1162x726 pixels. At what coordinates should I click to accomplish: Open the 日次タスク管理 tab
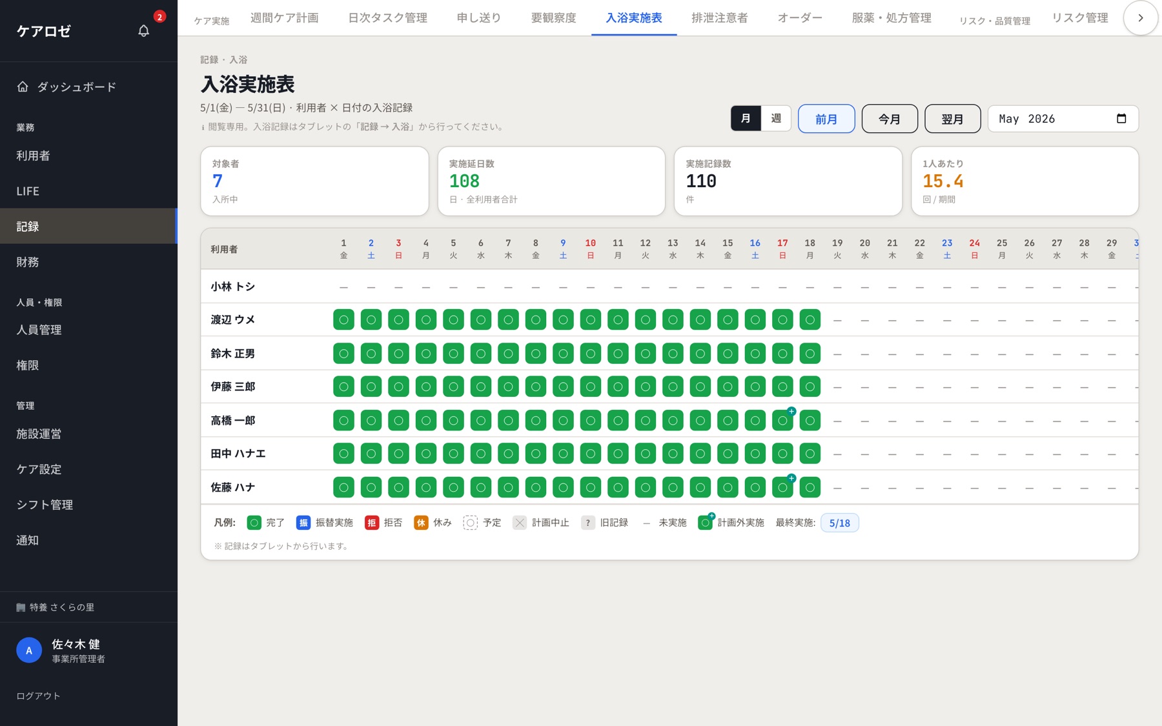(388, 18)
